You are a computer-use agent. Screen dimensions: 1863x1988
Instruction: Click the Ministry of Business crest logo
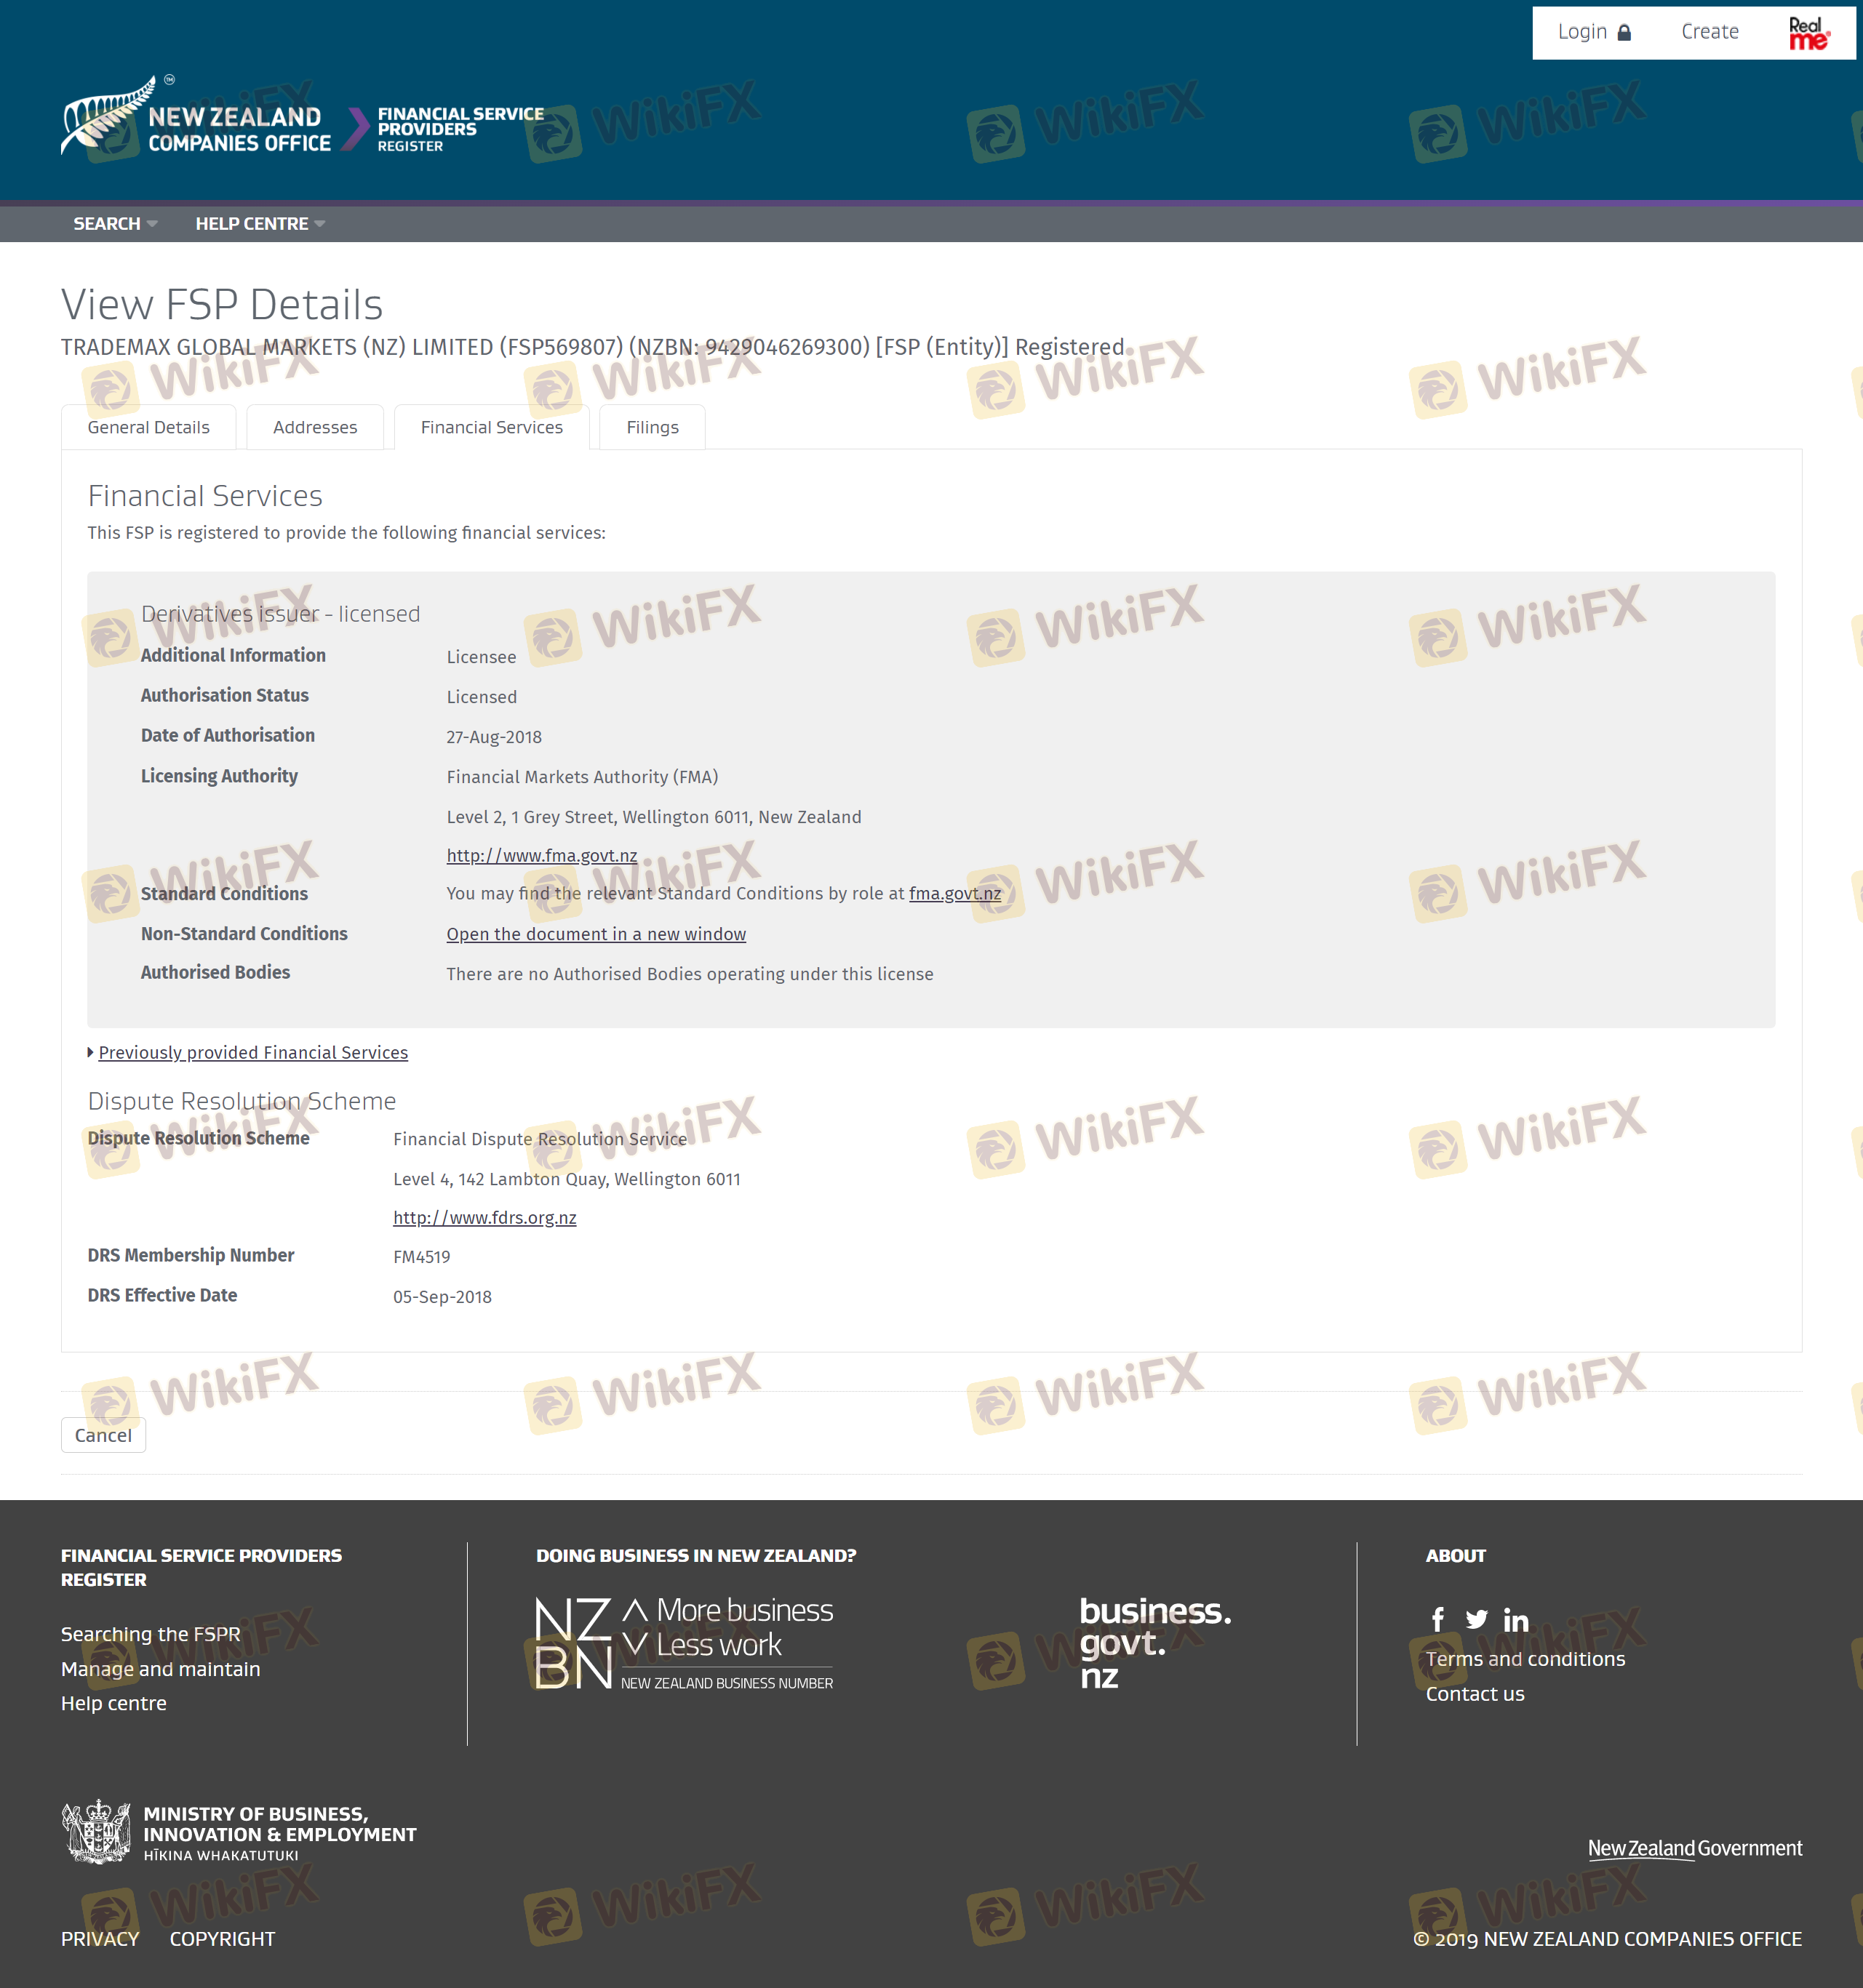97,1832
